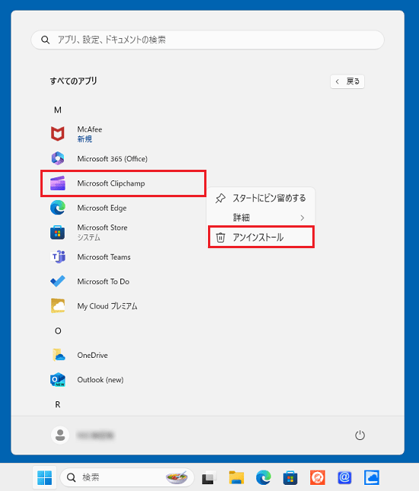Open Task View on the taskbar
This screenshot has height=491, width=419.
click(x=209, y=477)
